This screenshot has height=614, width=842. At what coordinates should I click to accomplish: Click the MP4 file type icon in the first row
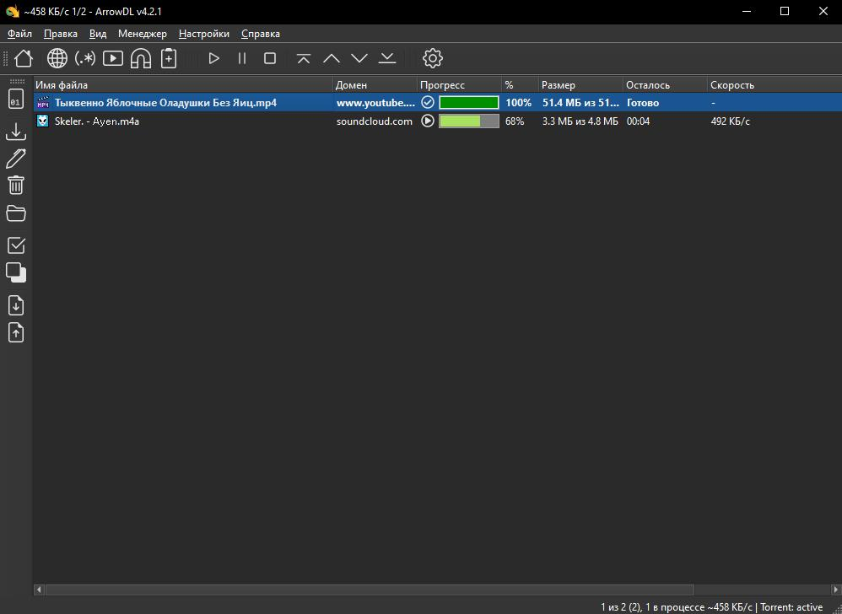pos(43,103)
